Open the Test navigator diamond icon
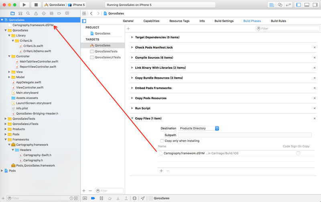Image resolution: width=321 pixels, height=202 pixels. tap(44, 13)
